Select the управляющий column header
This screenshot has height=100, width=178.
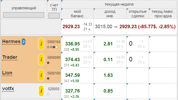(x=24, y=8)
